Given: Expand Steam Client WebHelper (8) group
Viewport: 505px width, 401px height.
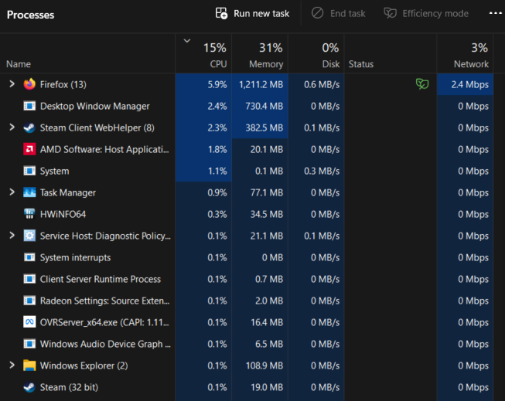Looking at the screenshot, I should coord(12,127).
